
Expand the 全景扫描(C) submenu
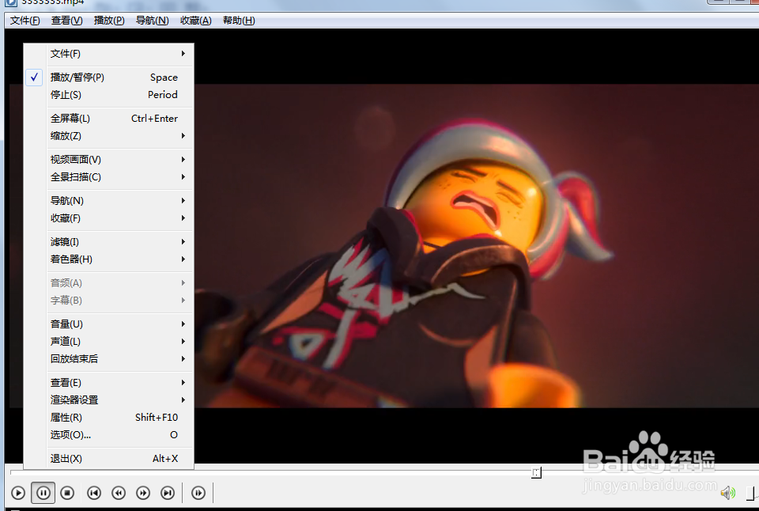coord(109,177)
